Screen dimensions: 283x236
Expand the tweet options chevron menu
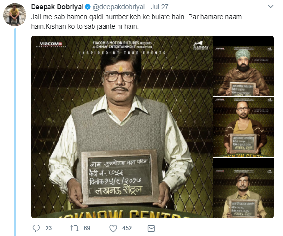(271, 7)
